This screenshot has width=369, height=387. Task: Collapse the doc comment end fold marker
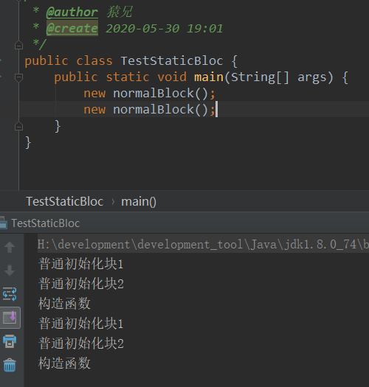[x=18, y=45]
